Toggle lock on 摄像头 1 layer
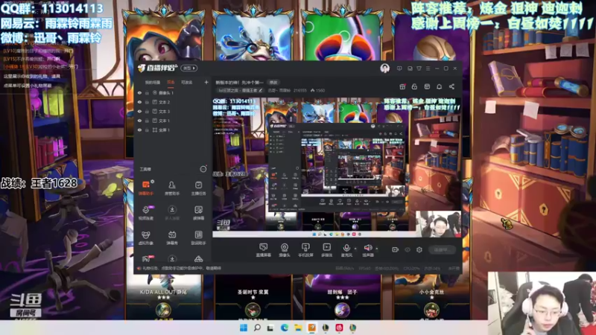Screen dimensions: 596x335 147,92
